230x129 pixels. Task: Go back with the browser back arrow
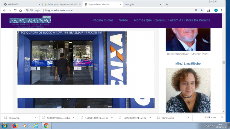[4, 10]
